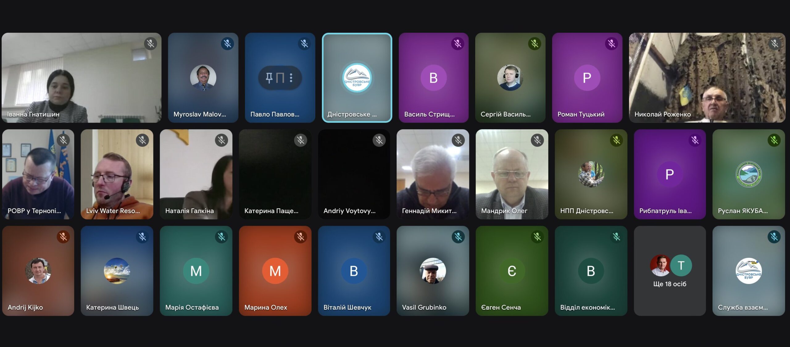The image size is (790, 347).
Task: Select the highlighted Дністровське speaker tile
Action: 357,78
